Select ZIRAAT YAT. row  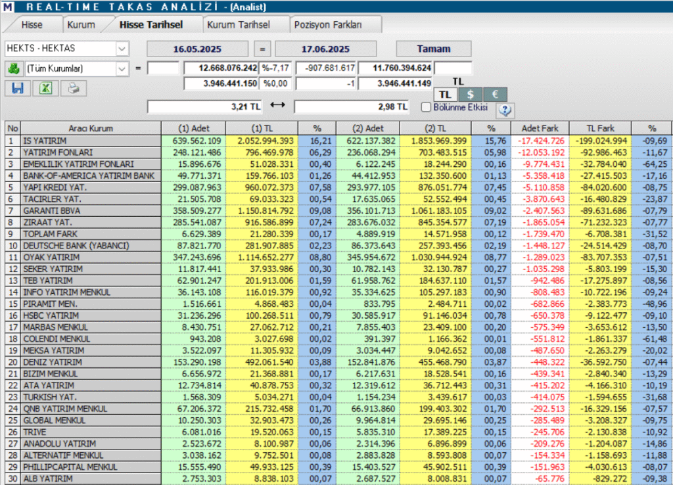338,222
